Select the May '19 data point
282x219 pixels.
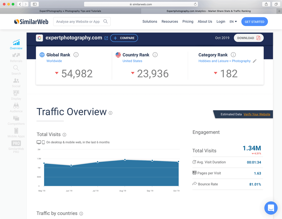[44, 163]
